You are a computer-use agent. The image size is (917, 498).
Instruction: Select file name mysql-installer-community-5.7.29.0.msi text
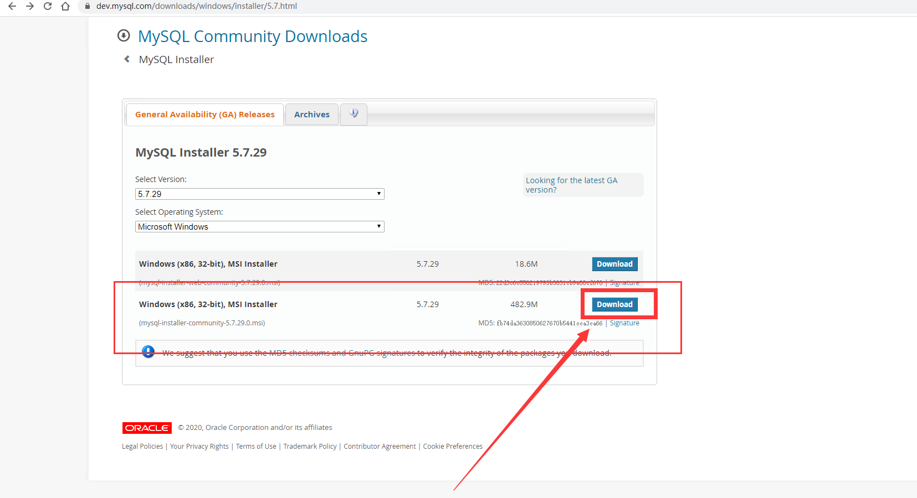pyautogui.click(x=202, y=323)
